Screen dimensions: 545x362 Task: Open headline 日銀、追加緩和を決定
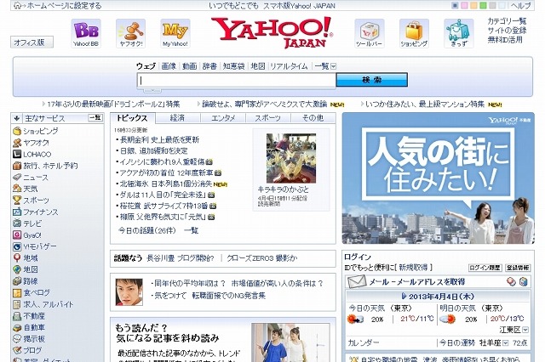[x=153, y=151]
